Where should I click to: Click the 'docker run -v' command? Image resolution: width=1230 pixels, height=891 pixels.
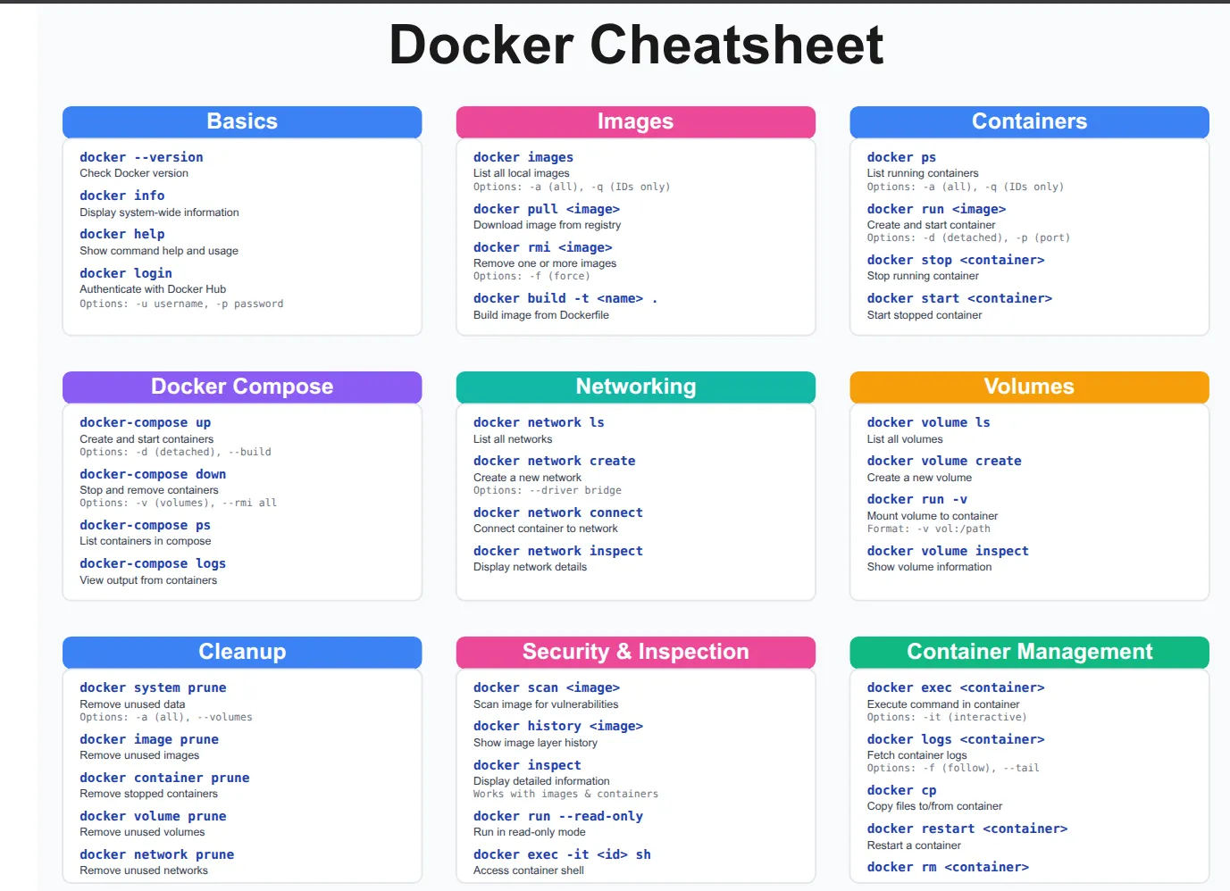pyautogui.click(x=917, y=499)
